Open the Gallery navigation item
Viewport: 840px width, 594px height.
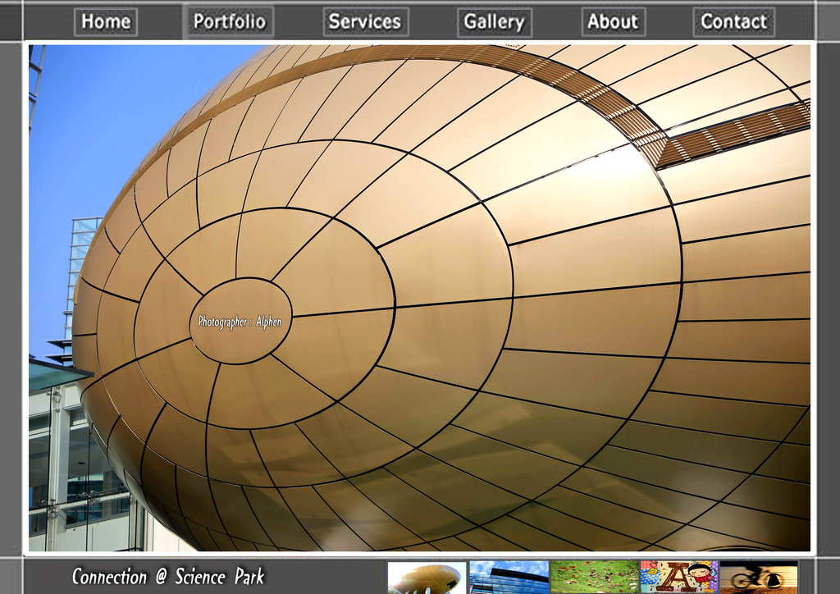[x=495, y=22]
